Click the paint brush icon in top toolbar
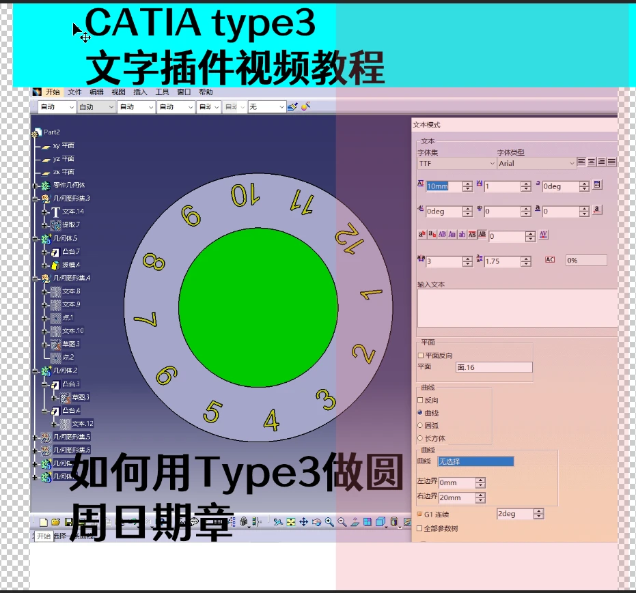The height and width of the screenshot is (593, 636). 292,107
